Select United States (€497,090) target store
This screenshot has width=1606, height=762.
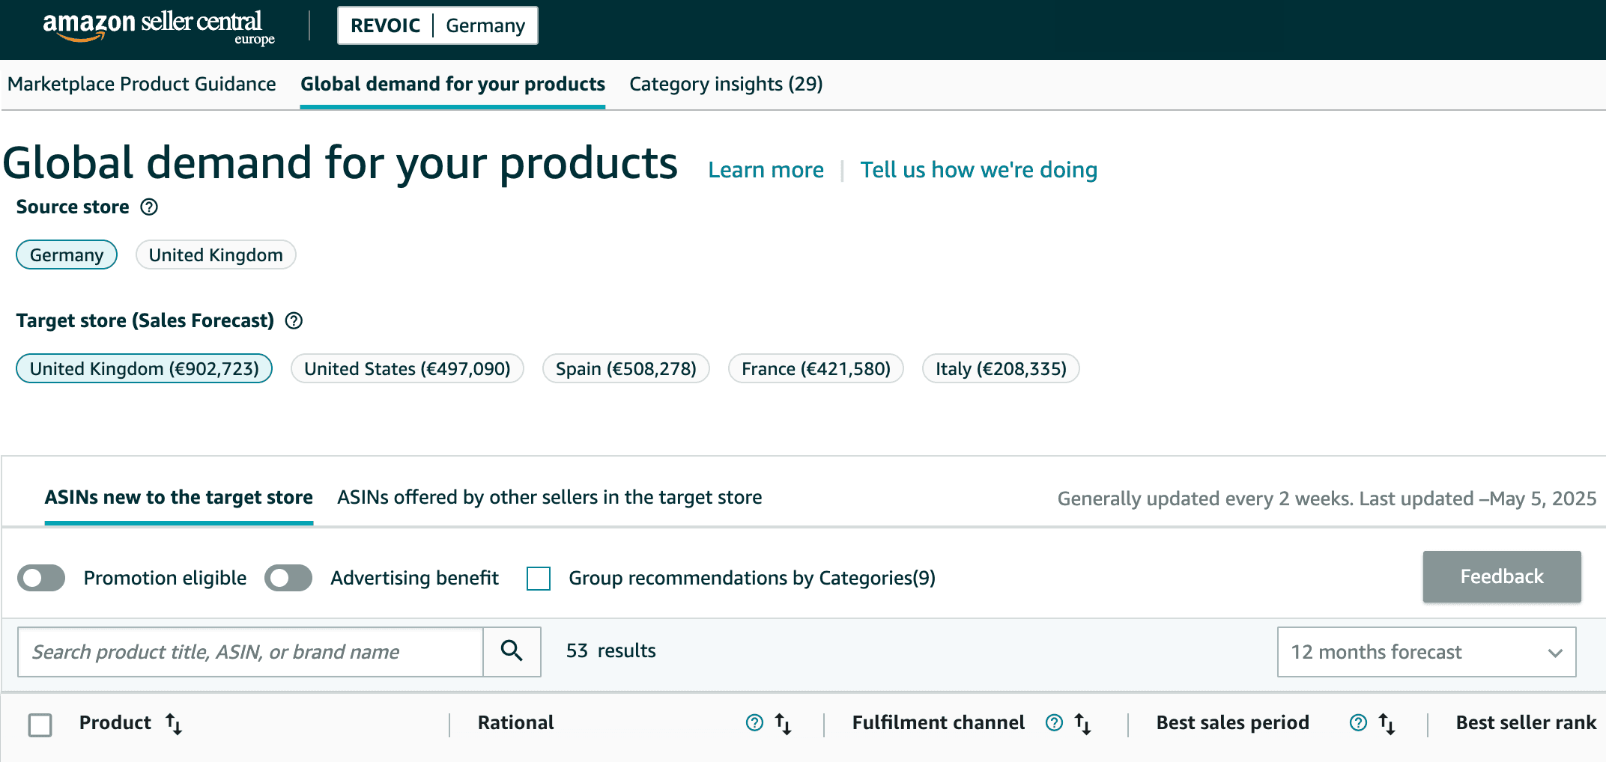(x=407, y=368)
